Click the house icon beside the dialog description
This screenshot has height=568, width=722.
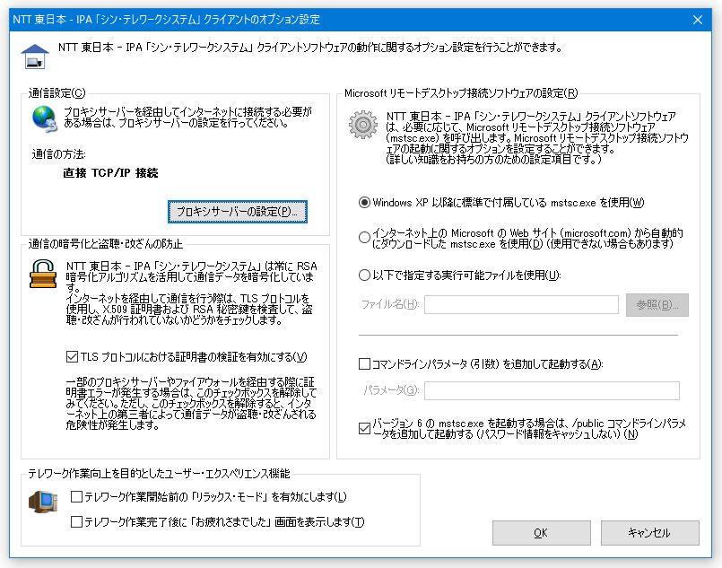[x=35, y=57]
